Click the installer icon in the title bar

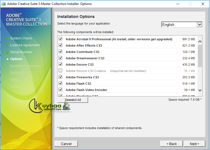pos(4,4)
